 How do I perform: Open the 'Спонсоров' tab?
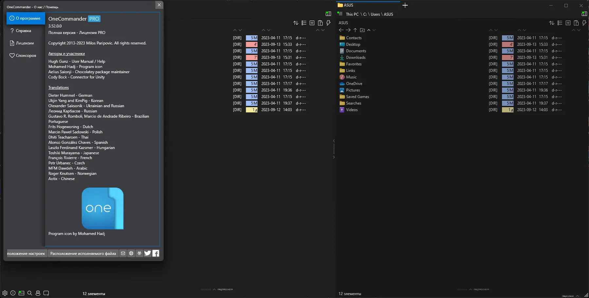tap(26, 56)
